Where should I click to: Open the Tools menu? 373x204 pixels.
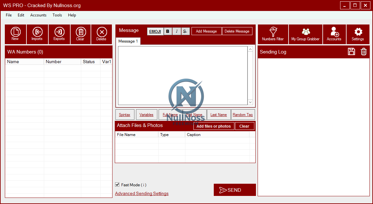click(x=57, y=15)
